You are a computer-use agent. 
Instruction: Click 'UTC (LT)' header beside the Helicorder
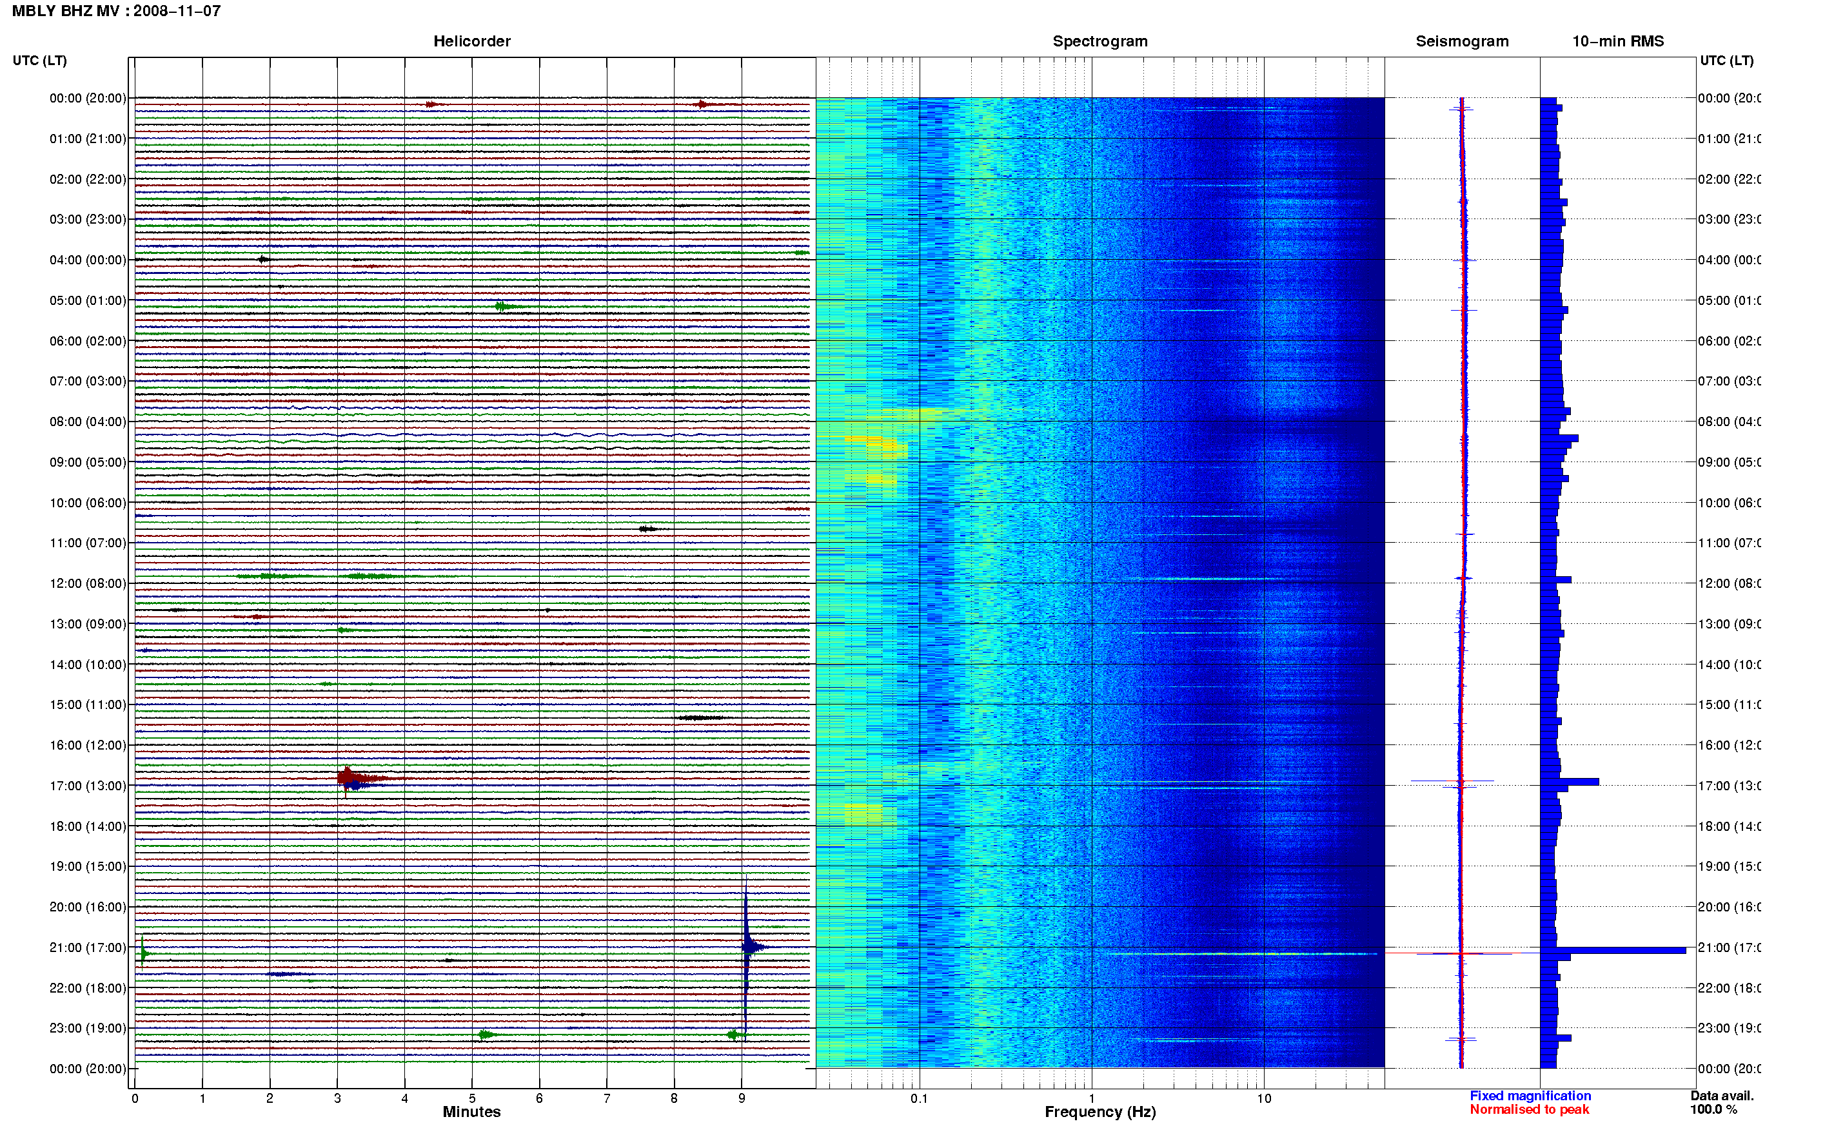coord(39,61)
